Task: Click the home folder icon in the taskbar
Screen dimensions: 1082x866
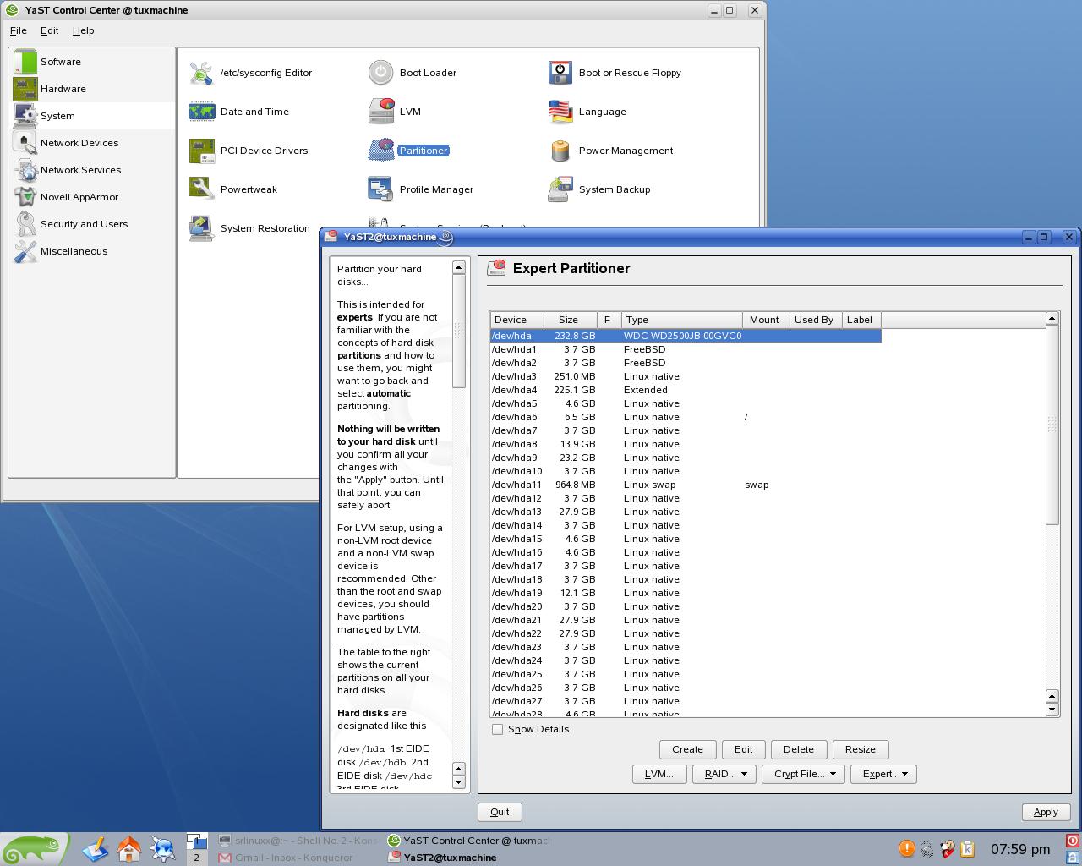Action: [x=128, y=848]
